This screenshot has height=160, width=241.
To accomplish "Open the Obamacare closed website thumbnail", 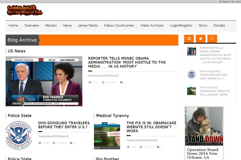I will click(107, 136).
